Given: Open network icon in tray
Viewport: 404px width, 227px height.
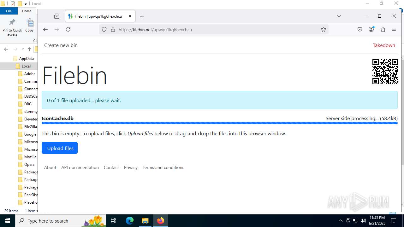Looking at the screenshot, I should tap(356, 221).
